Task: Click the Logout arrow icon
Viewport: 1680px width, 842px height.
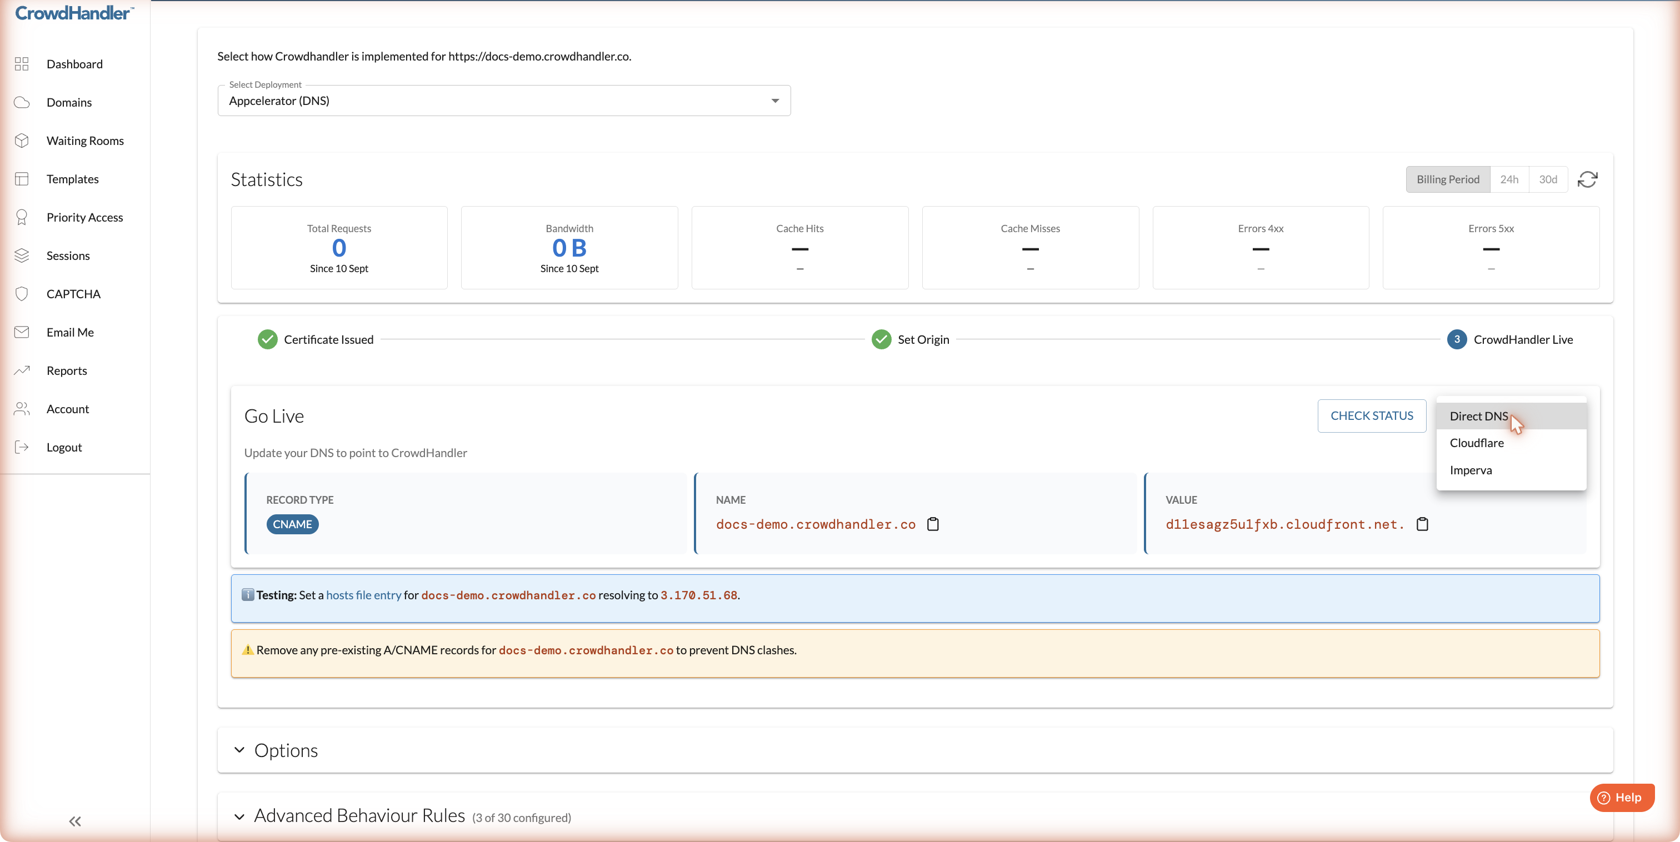Action: click(22, 448)
